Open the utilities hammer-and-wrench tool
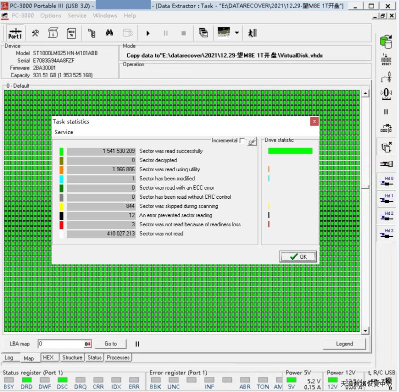The height and width of the screenshot is (392, 400). [35, 33]
